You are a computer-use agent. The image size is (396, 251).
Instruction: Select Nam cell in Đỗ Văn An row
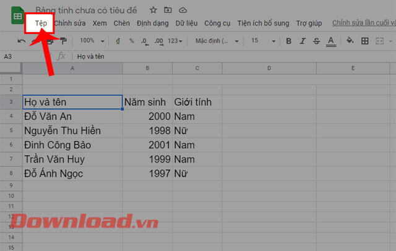point(197,116)
